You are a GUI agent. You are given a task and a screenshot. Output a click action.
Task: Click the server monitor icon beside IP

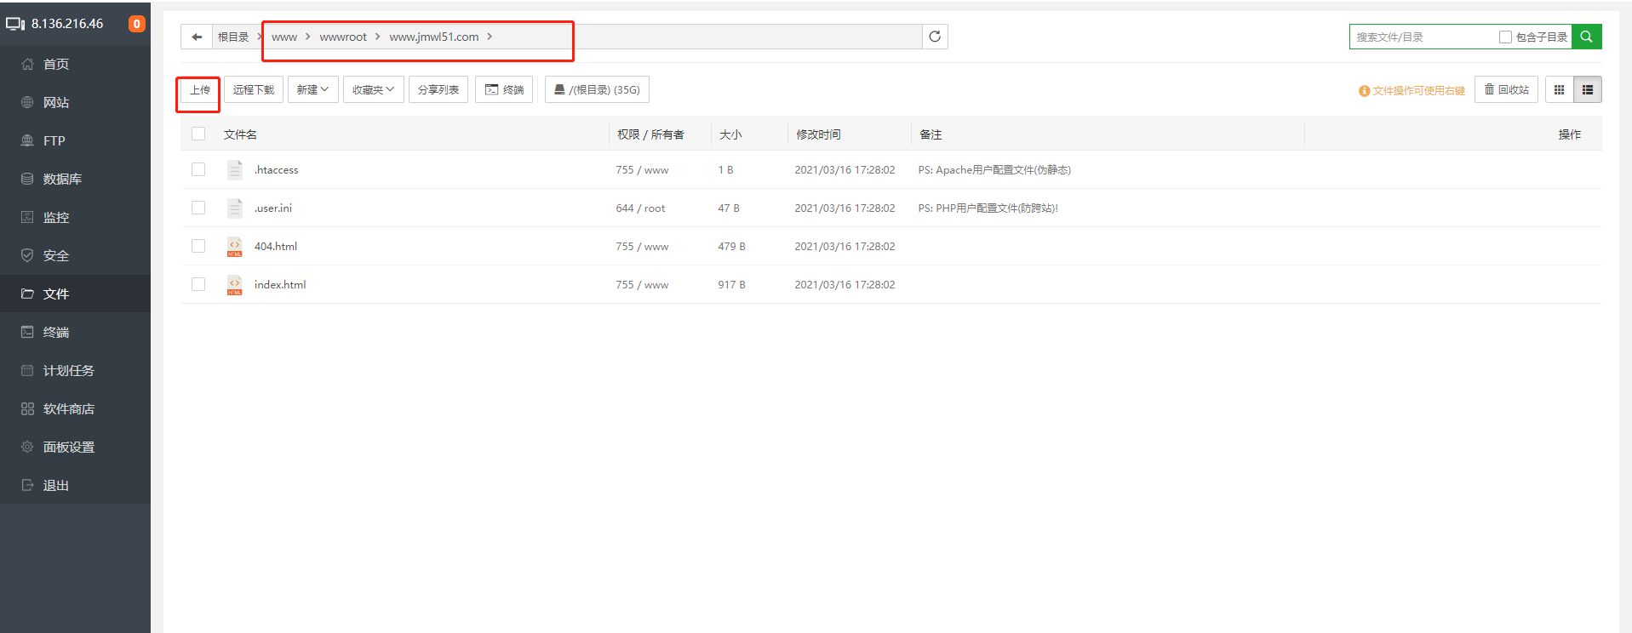pyautogui.click(x=15, y=24)
